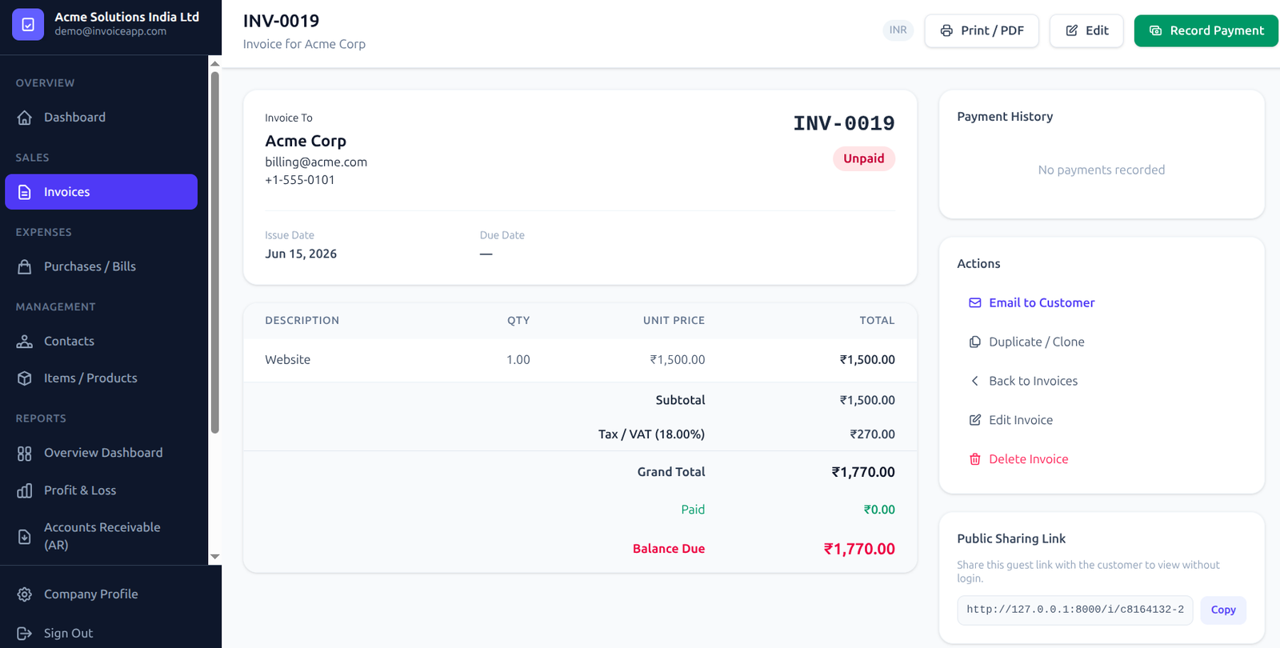Open Accounts Receivable (AR) report

[101, 536]
